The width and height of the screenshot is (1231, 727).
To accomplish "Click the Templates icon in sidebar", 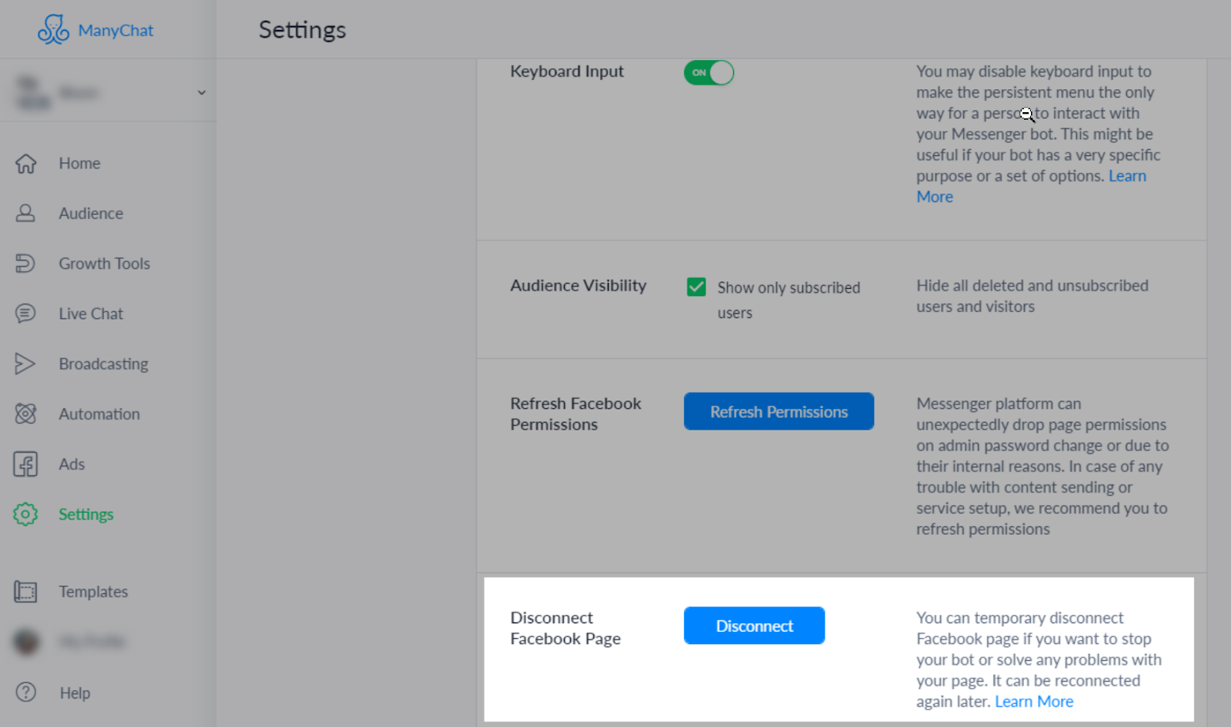I will click(x=25, y=592).
